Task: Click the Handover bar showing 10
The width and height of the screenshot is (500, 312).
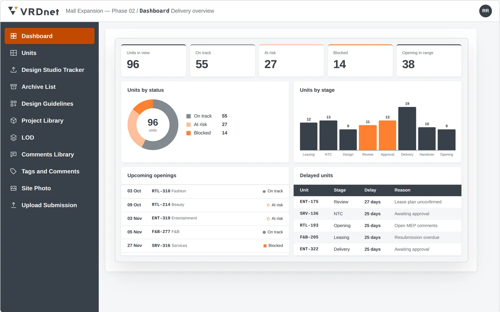Action: (427, 139)
